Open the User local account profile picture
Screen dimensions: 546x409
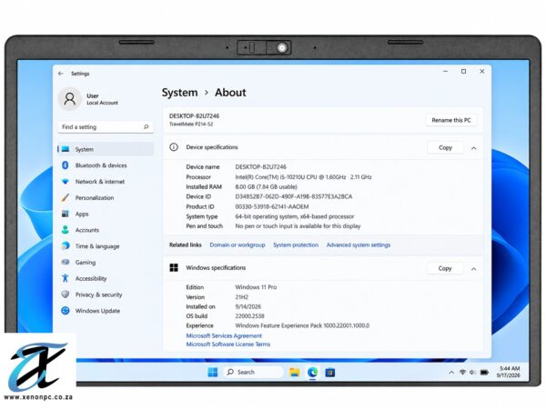click(x=70, y=99)
